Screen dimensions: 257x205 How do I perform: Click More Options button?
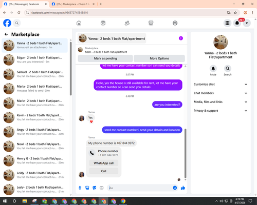click(159, 58)
